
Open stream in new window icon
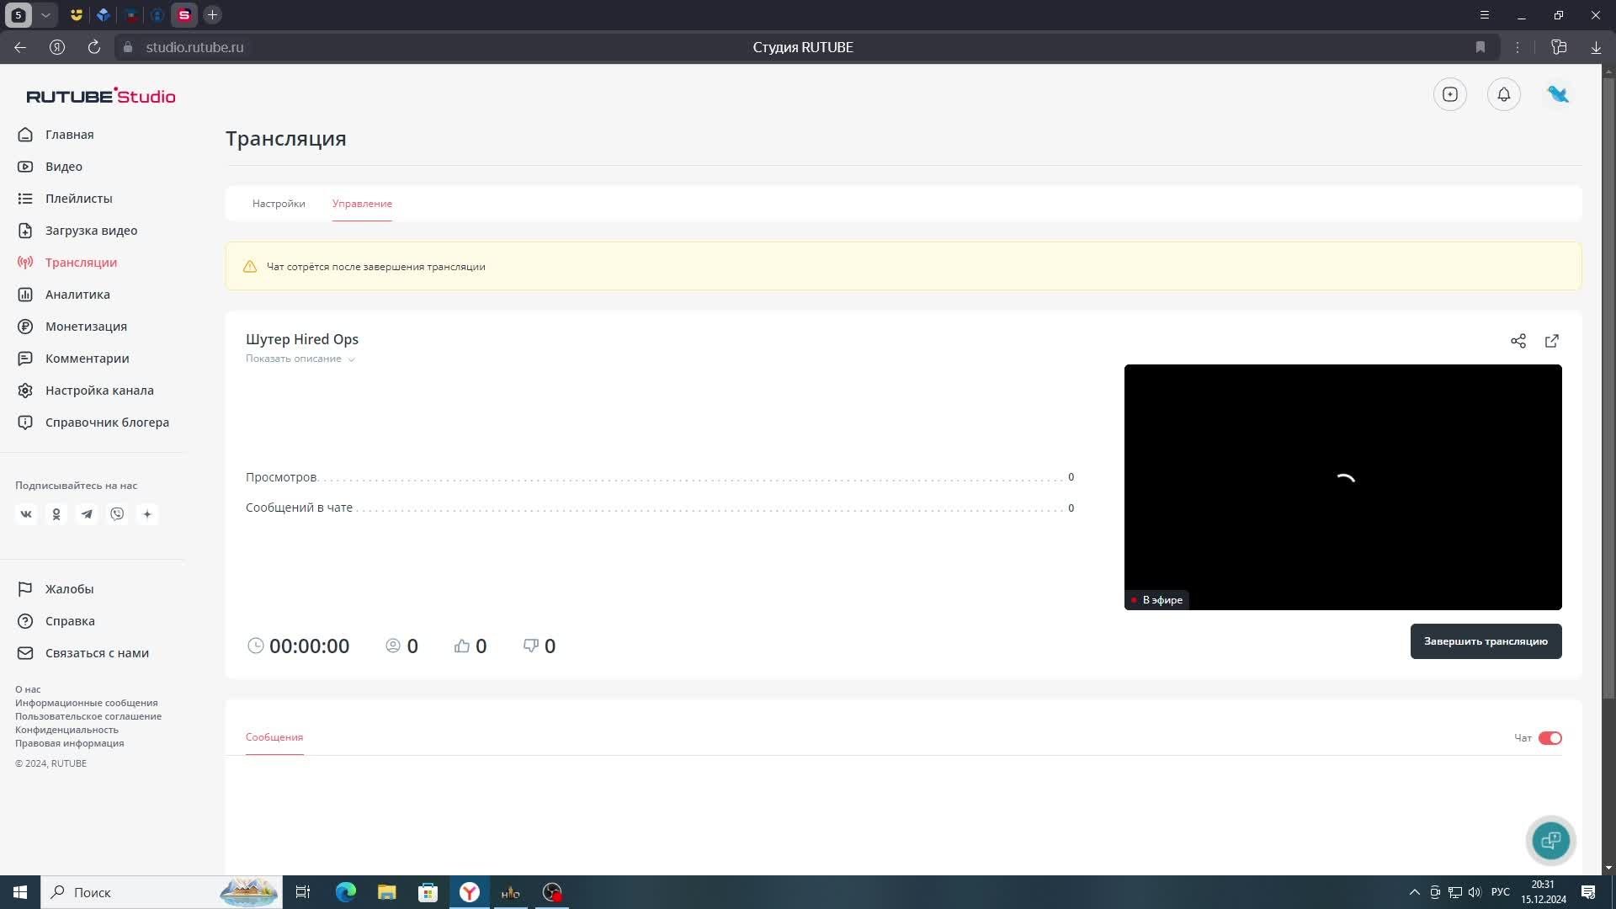click(x=1551, y=341)
